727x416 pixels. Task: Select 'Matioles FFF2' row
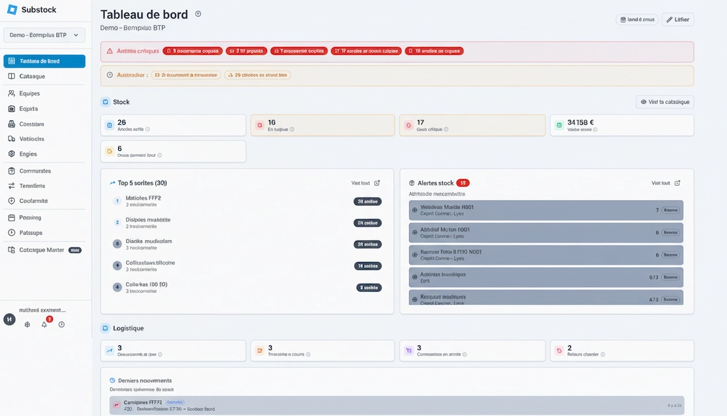pos(247,201)
